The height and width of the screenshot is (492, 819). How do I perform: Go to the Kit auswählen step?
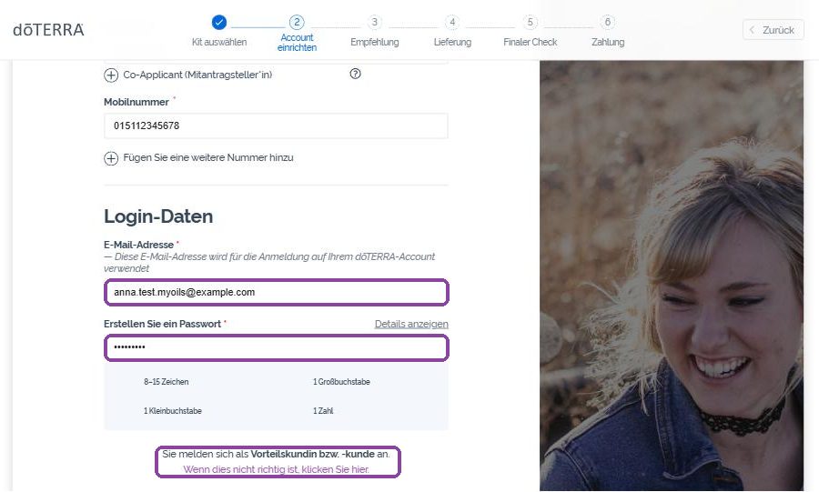point(218,42)
